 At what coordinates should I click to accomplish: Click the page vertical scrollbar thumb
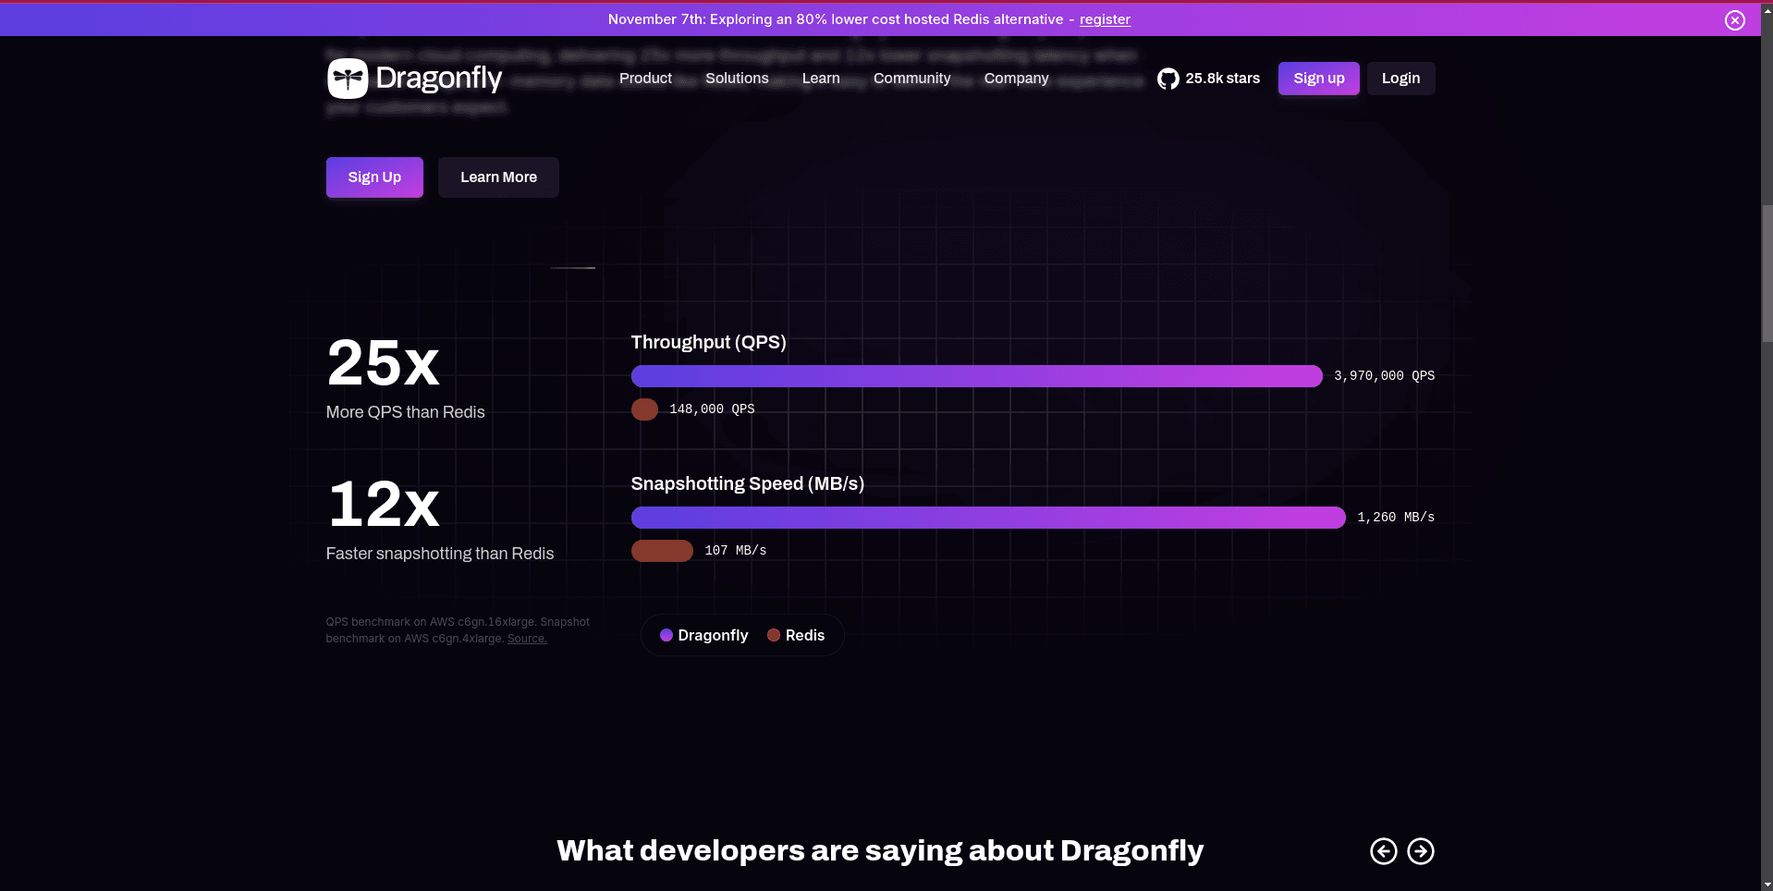1767,274
